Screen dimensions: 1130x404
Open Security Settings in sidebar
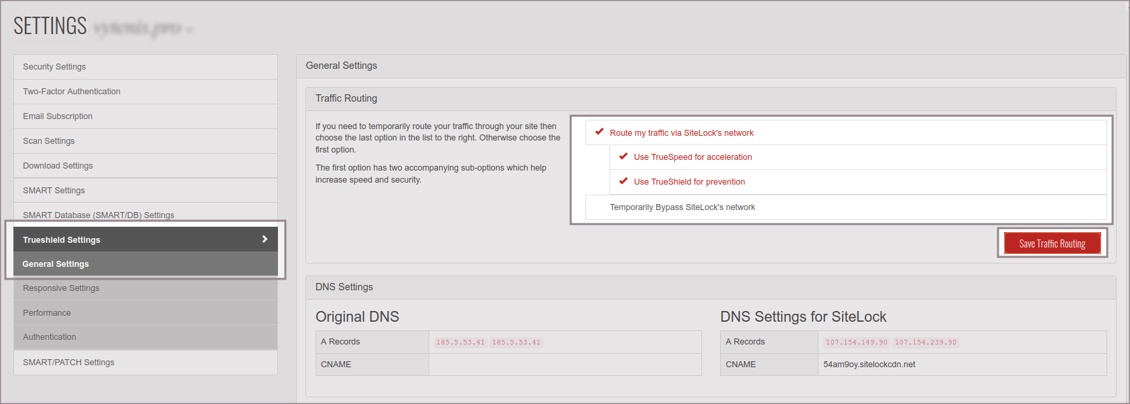pos(54,67)
